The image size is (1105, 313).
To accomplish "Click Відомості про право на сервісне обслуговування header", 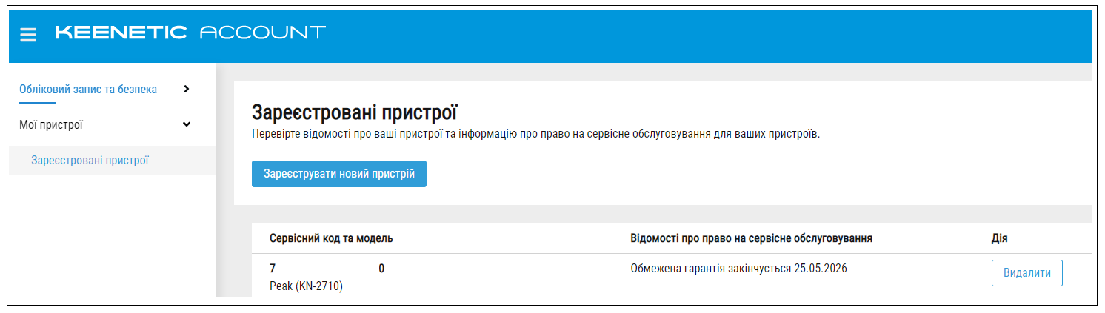I will tap(751, 238).
